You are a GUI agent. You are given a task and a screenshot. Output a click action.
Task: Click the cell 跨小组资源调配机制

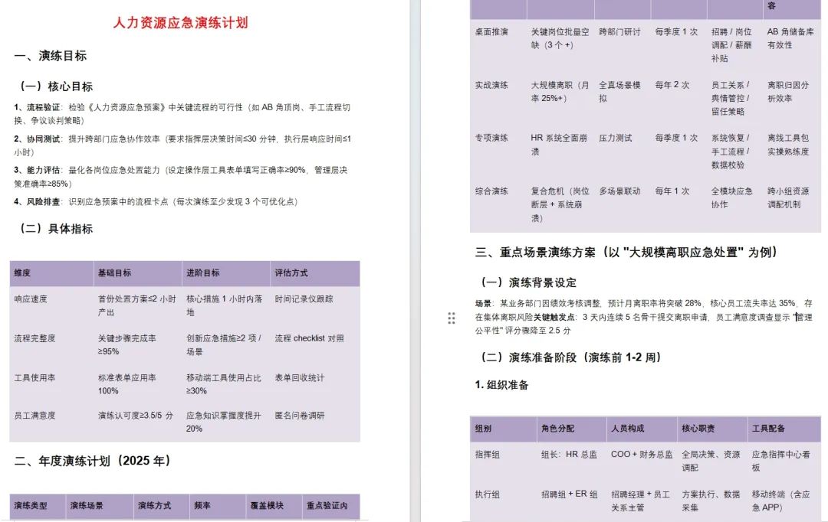coord(788,197)
